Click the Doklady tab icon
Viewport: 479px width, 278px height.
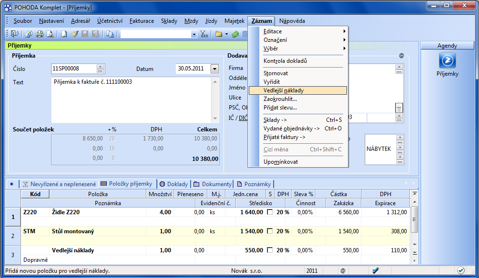[x=162, y=184]
